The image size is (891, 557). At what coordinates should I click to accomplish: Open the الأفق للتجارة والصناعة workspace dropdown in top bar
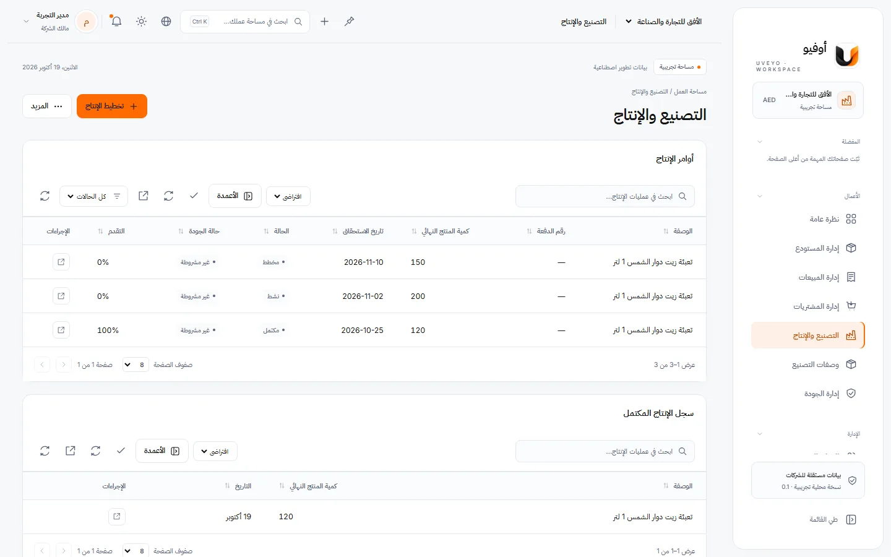tap(663, 22)
